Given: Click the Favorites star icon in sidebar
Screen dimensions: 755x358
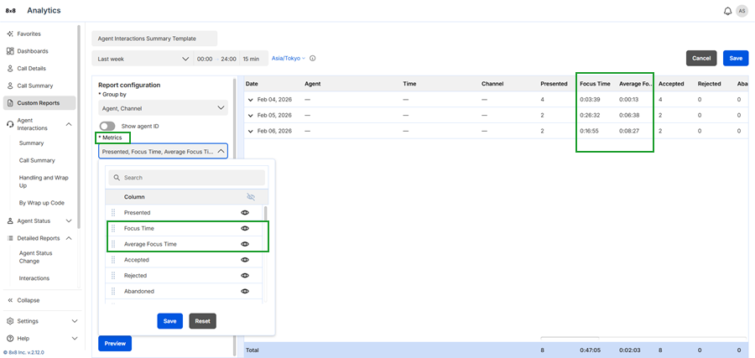Looking at the screenshot, I should (x=10, y=34).
